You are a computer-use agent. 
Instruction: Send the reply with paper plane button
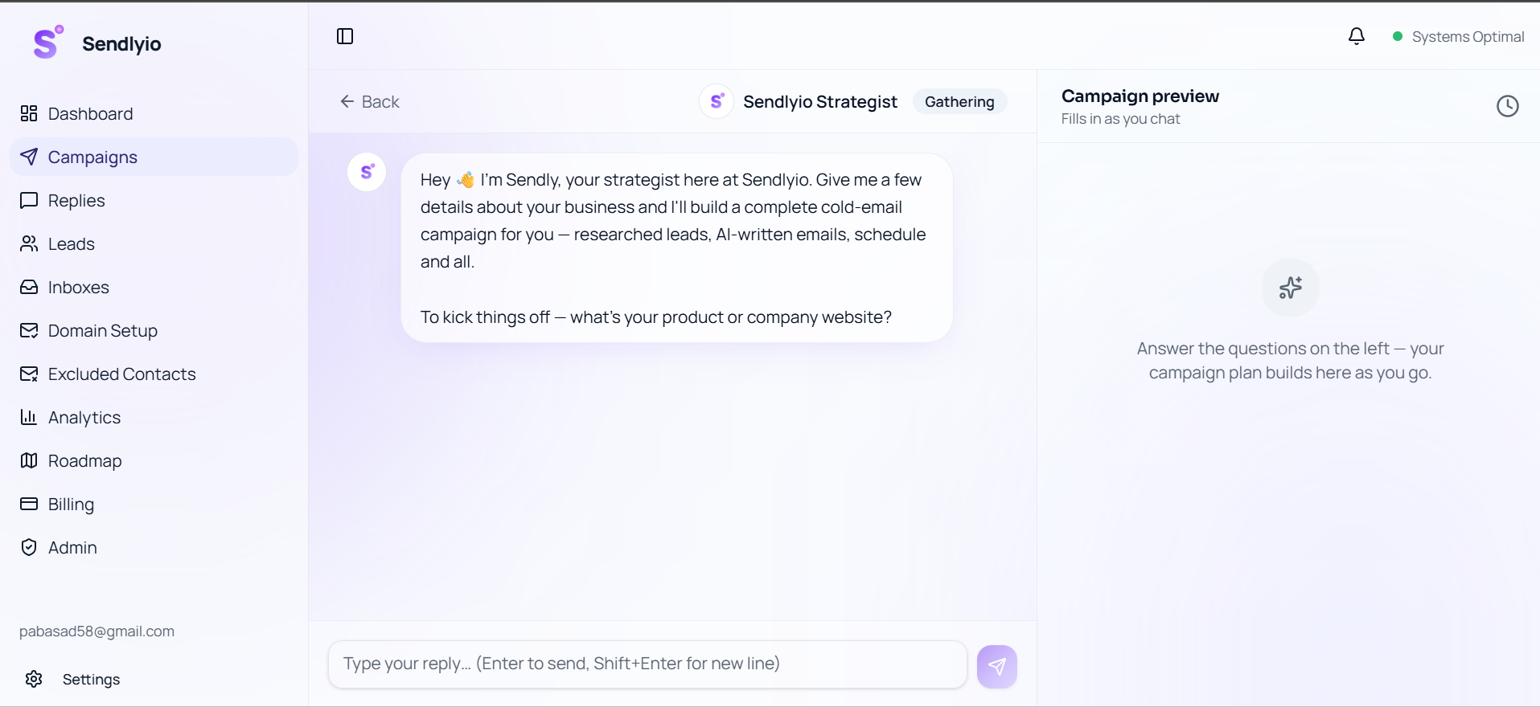click(997, 666)
